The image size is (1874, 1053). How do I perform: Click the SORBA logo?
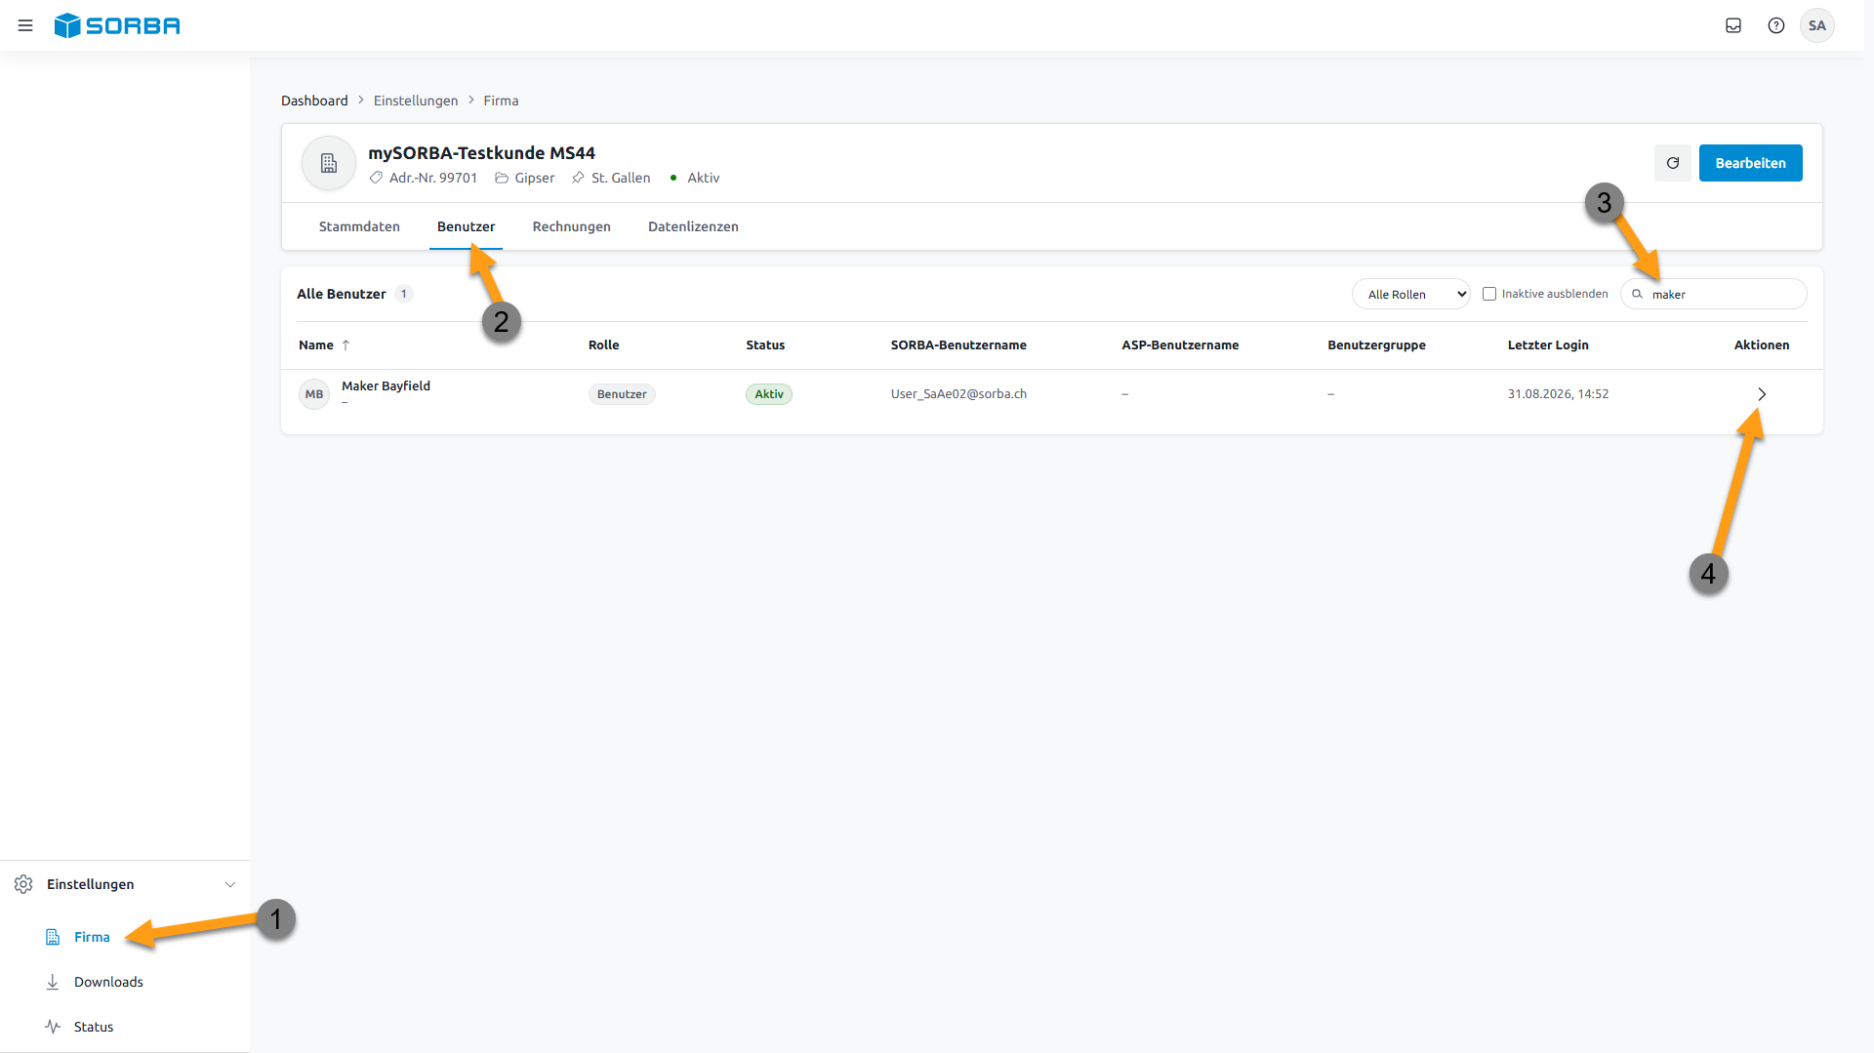117,25
